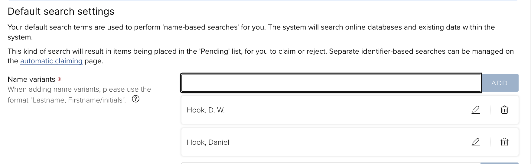This screenshot has width=531, height=164.
Task: Open the automatic claiming link
Action: pyautogui.click(x=51, y=61)
